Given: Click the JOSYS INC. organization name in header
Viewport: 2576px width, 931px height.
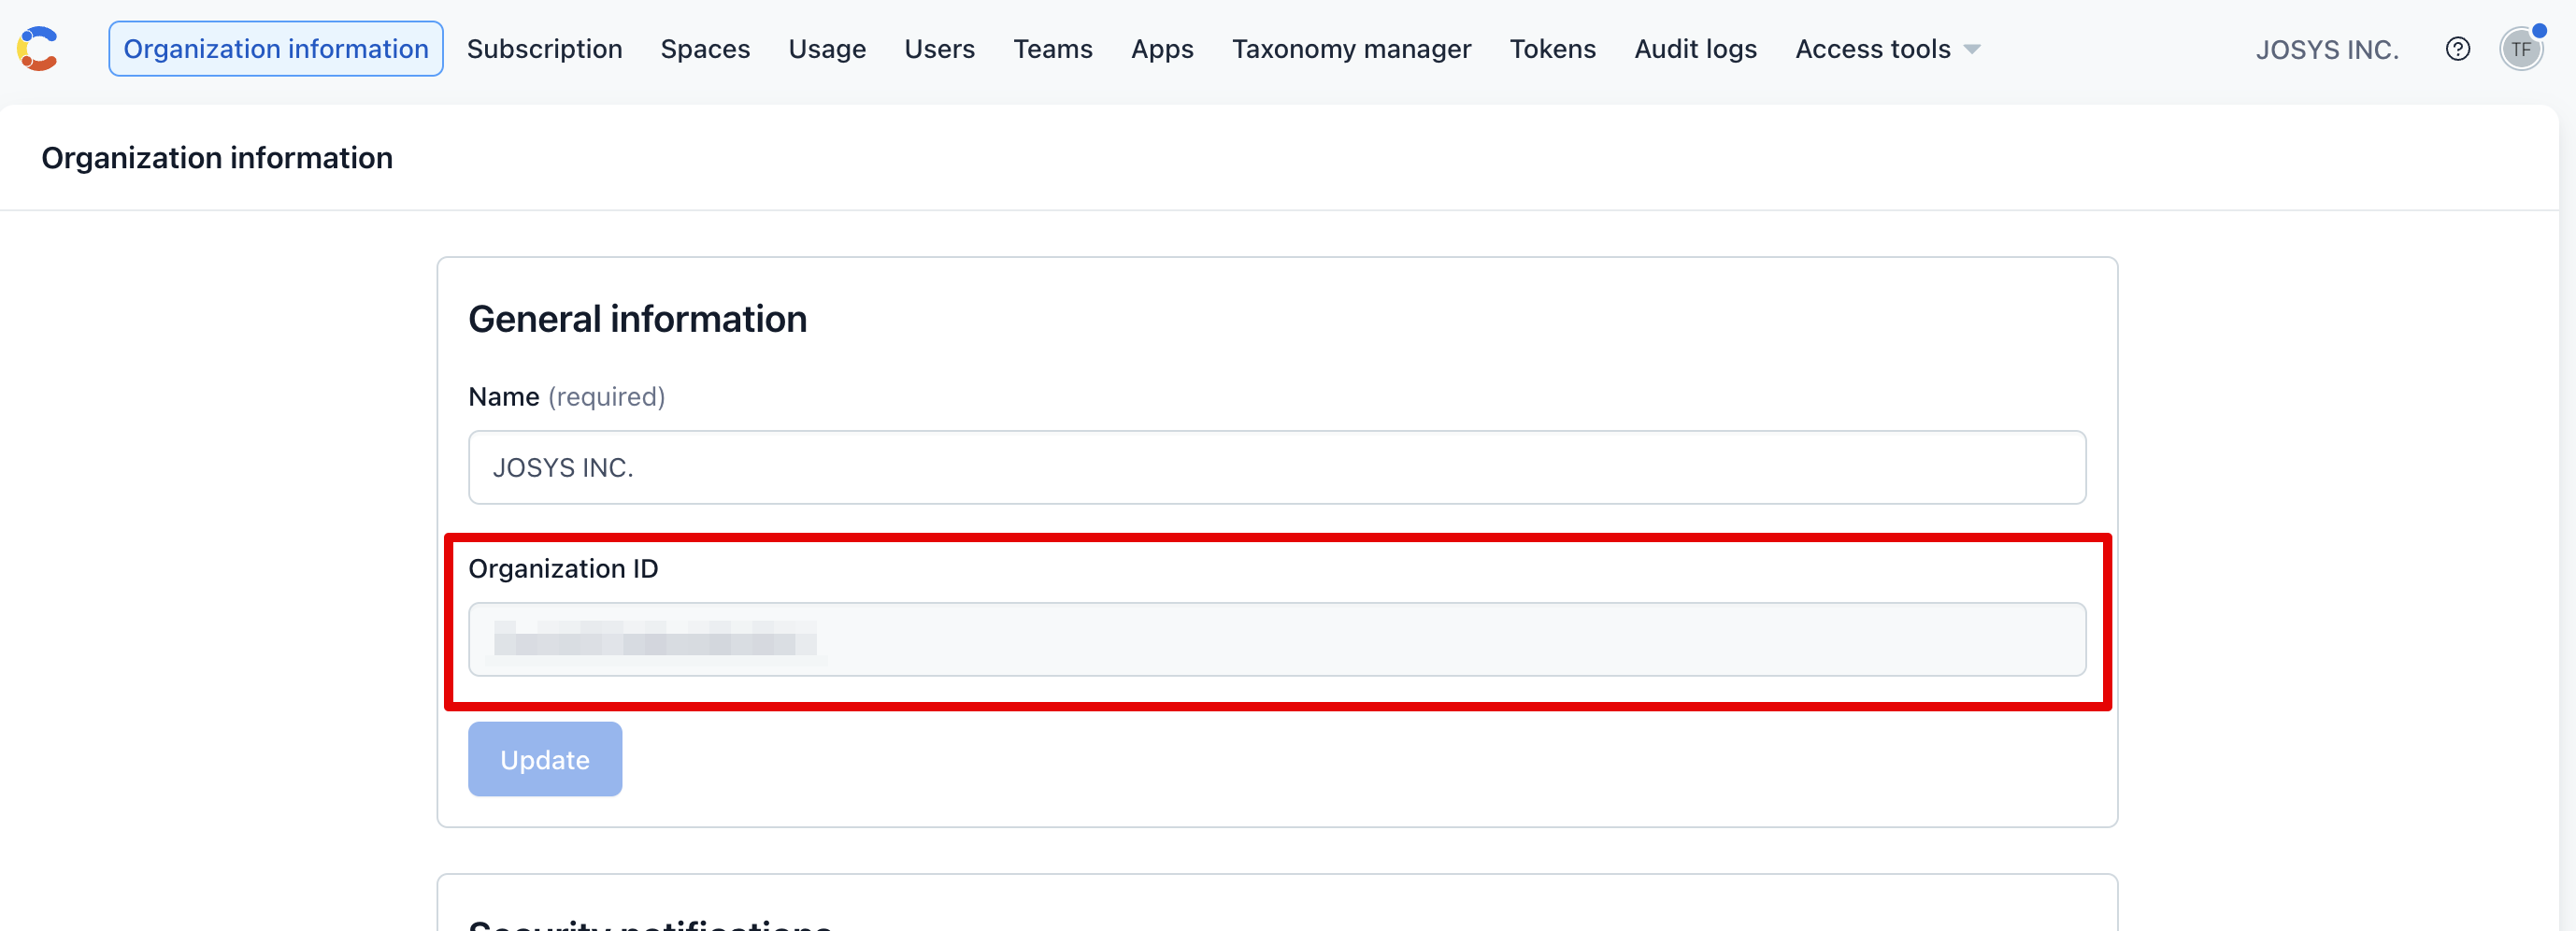Looking at the screenshot, I should click(x=2326, y=50).
